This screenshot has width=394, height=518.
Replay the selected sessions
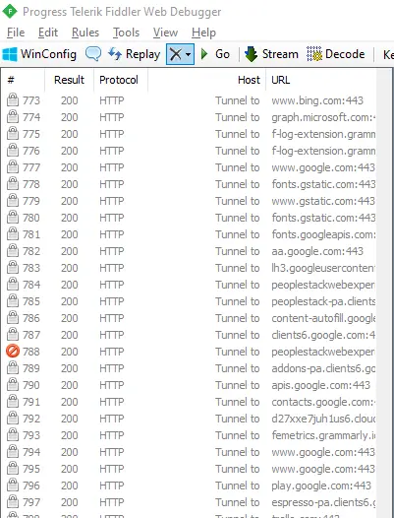[x=135, y=54]
